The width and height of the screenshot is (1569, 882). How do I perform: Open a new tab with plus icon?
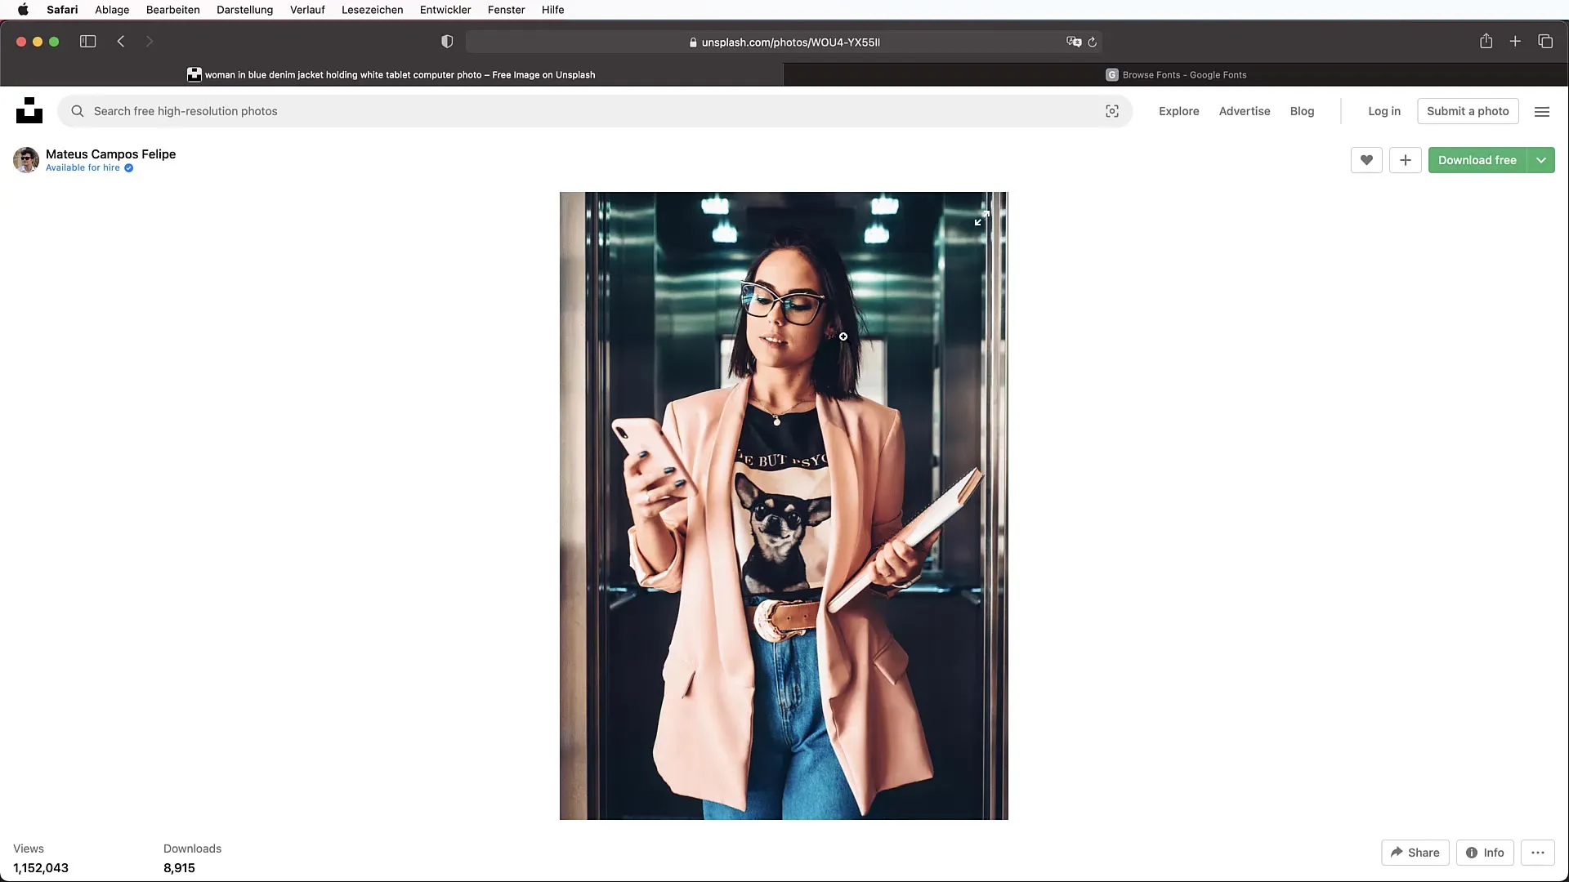pyautogui.click(x=1515, y=41)
